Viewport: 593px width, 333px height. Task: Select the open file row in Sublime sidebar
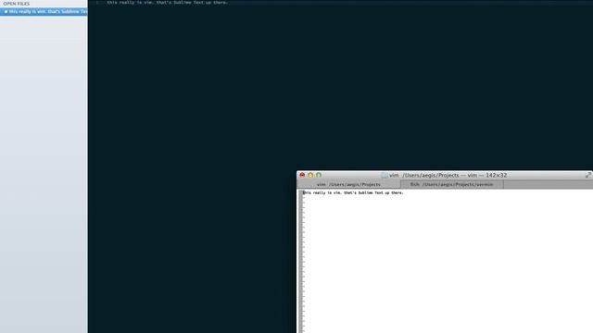pyautogui.click(x=44, y=12)
